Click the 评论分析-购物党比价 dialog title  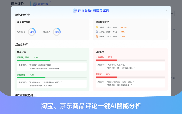tap(94, 11)
